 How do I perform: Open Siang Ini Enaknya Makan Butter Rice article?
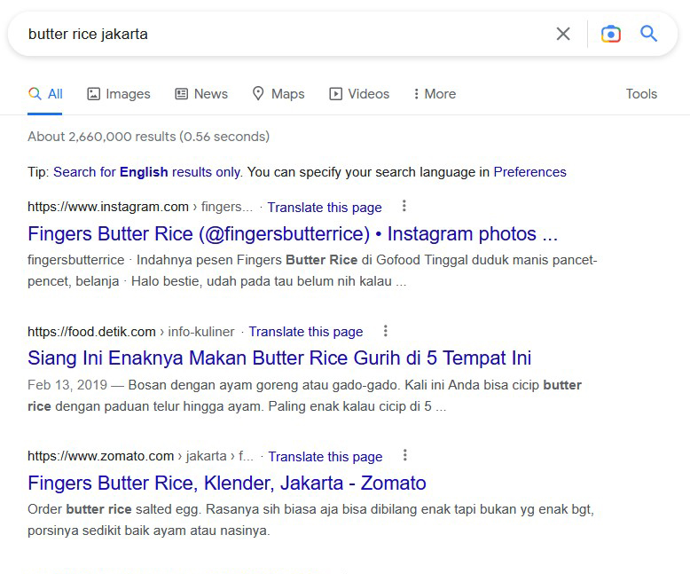point(279,358)
